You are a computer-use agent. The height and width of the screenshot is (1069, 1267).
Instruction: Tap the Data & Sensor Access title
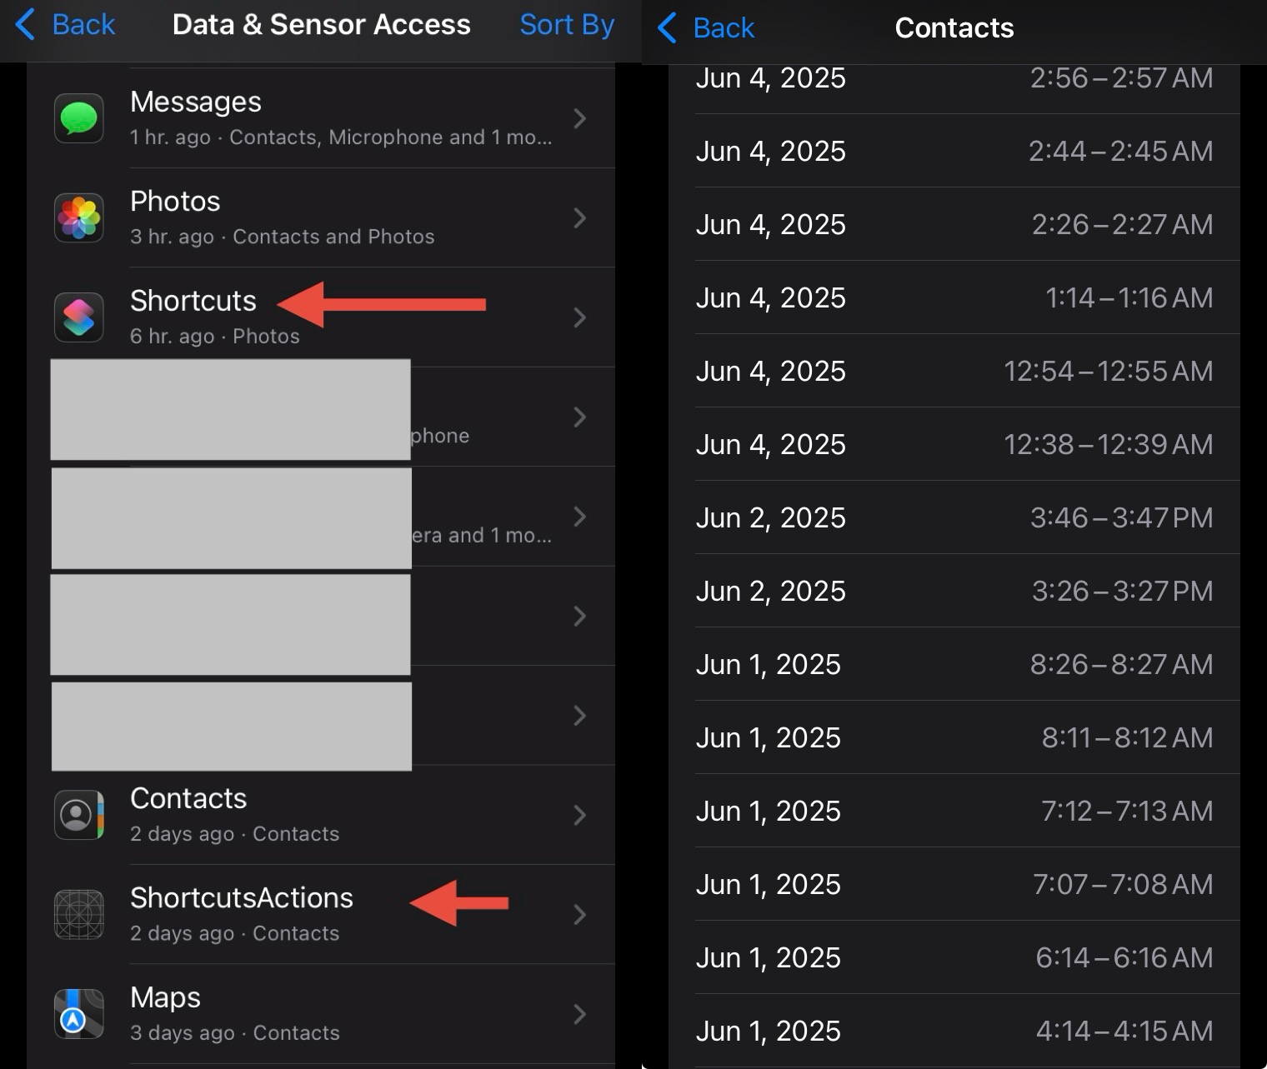tap(321, 24)
